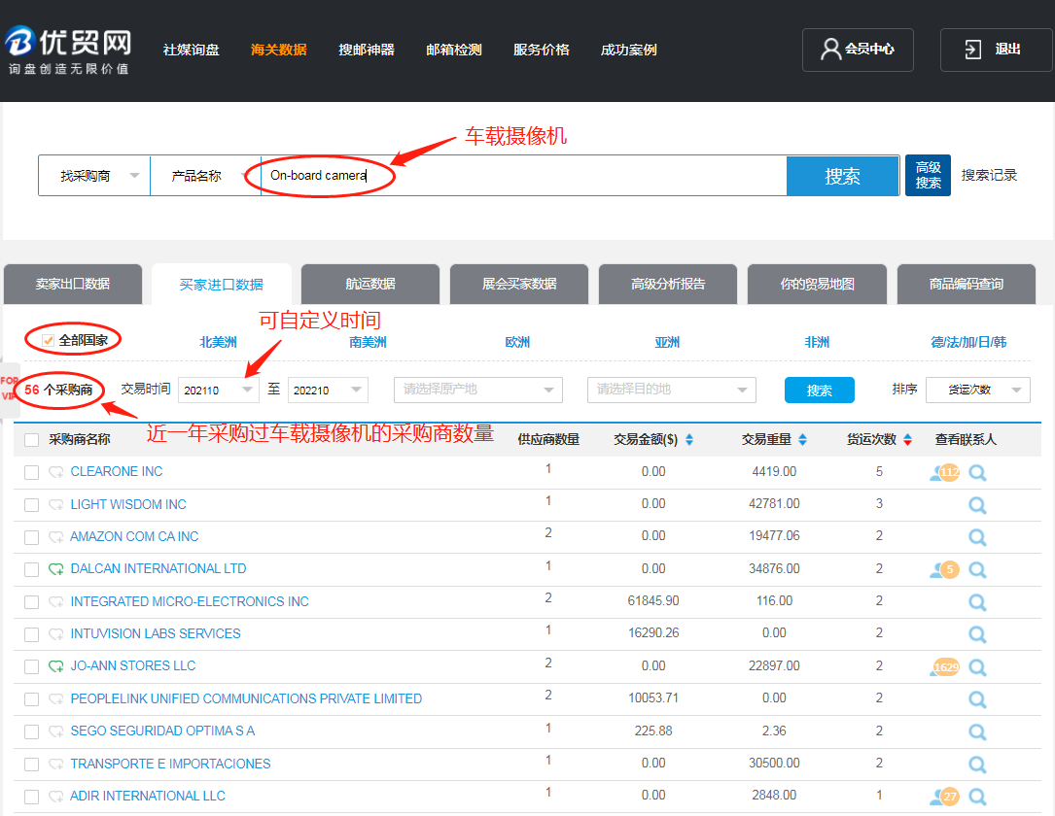The width and height of the screenshot is (1055, 816).
Task: Check the box for SEGO SEGURIDAD OPTIMA S A
Action: (x=32, y=732)
